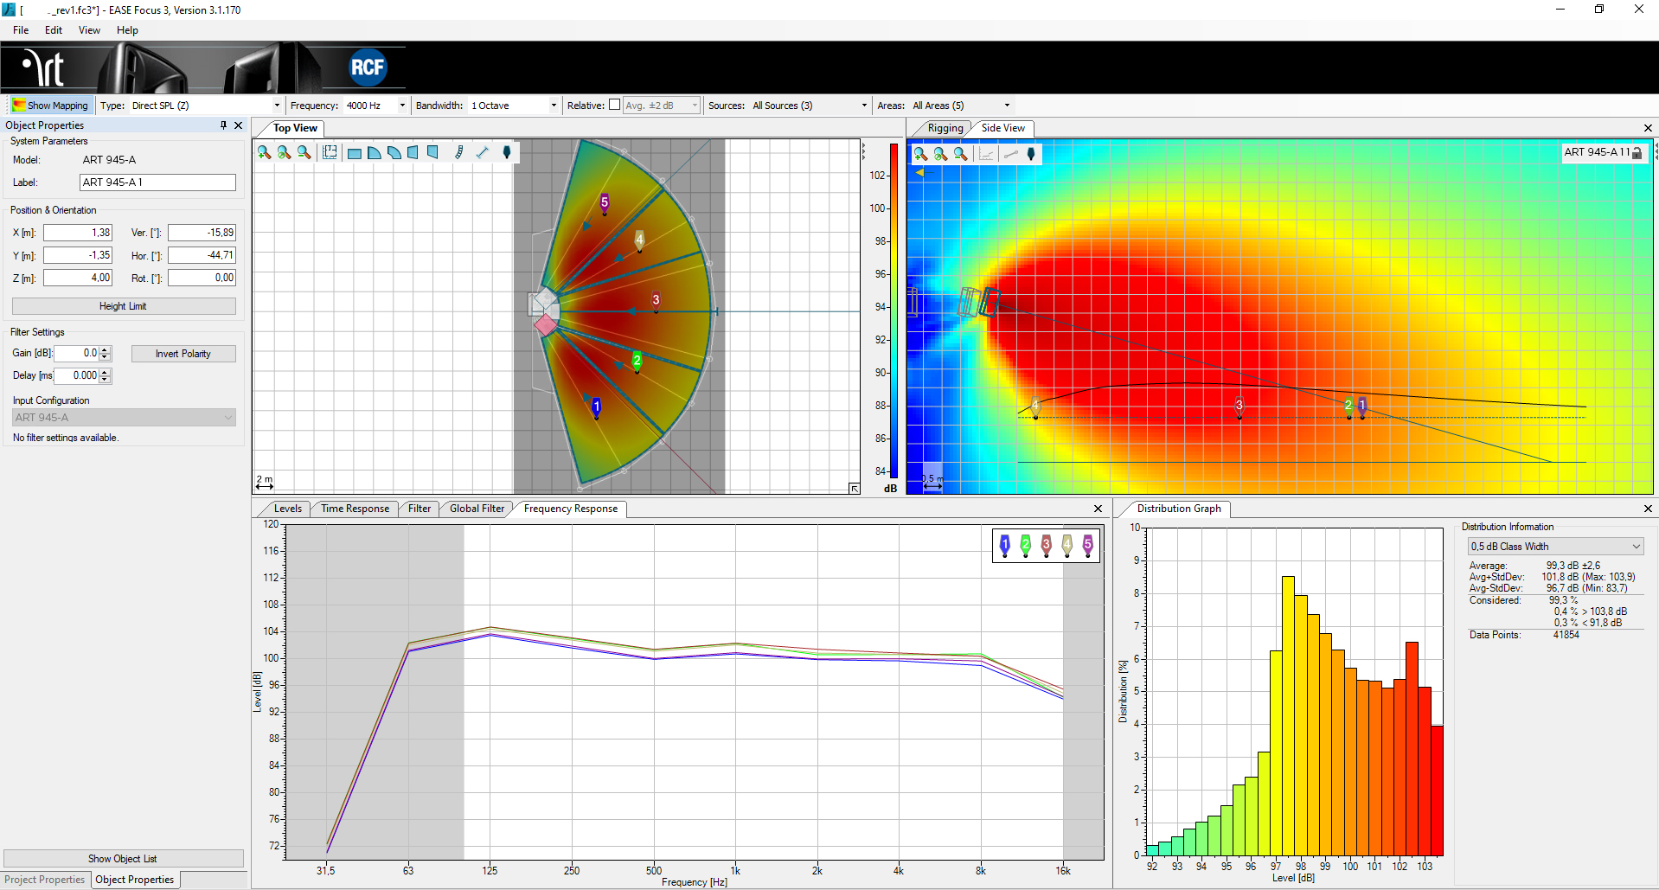Click the Invert Polarity button

(x=183, y=354)
